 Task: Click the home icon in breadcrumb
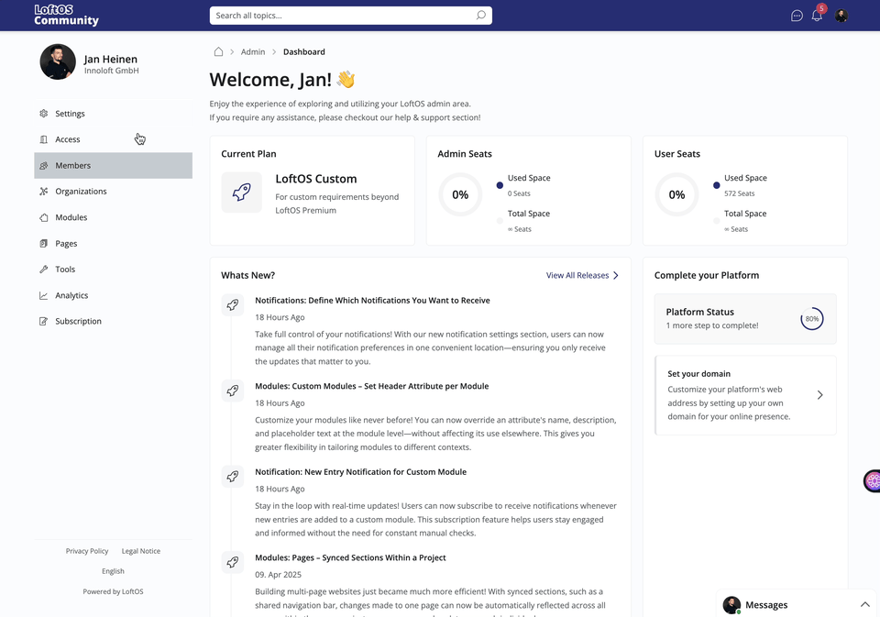pyautogui.click(x=218, y=52)
